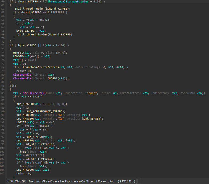The image size is (209, 184).
Task: Click the v23 variable on line 65
Action: (32, 20)
